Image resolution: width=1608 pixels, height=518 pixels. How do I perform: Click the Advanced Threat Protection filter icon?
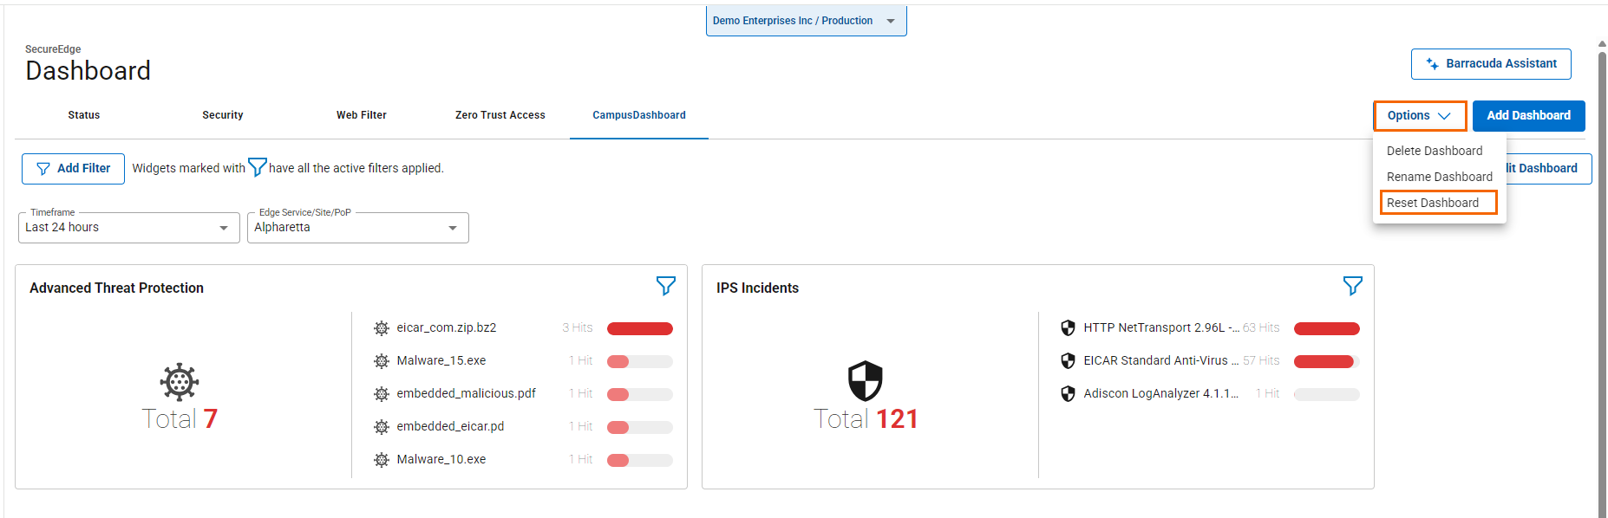[665, 286]
